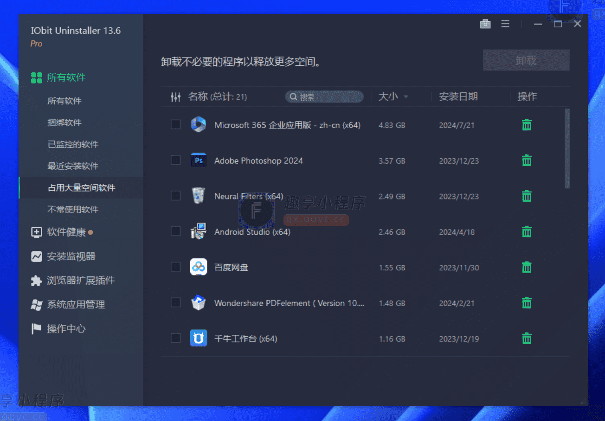Click trash icon for Android Studio
Viewport: 605px width, 421px height.
pos(527,231)
